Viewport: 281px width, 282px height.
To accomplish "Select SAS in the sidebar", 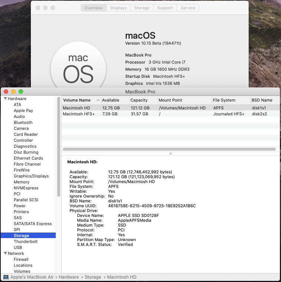I will pyautogui.click(x=17, y=218).
